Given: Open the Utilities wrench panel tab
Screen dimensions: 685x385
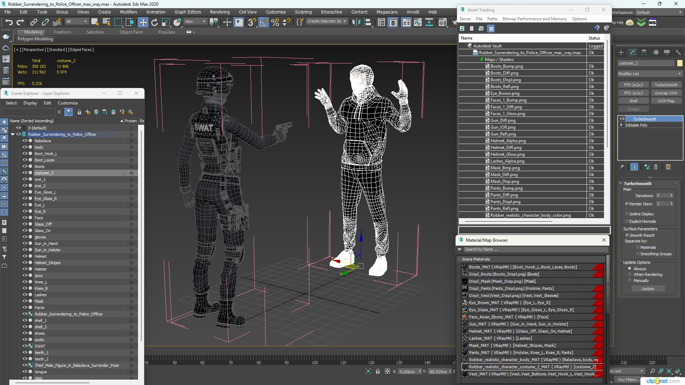Looking at the screenshot, I should [678, 52].
